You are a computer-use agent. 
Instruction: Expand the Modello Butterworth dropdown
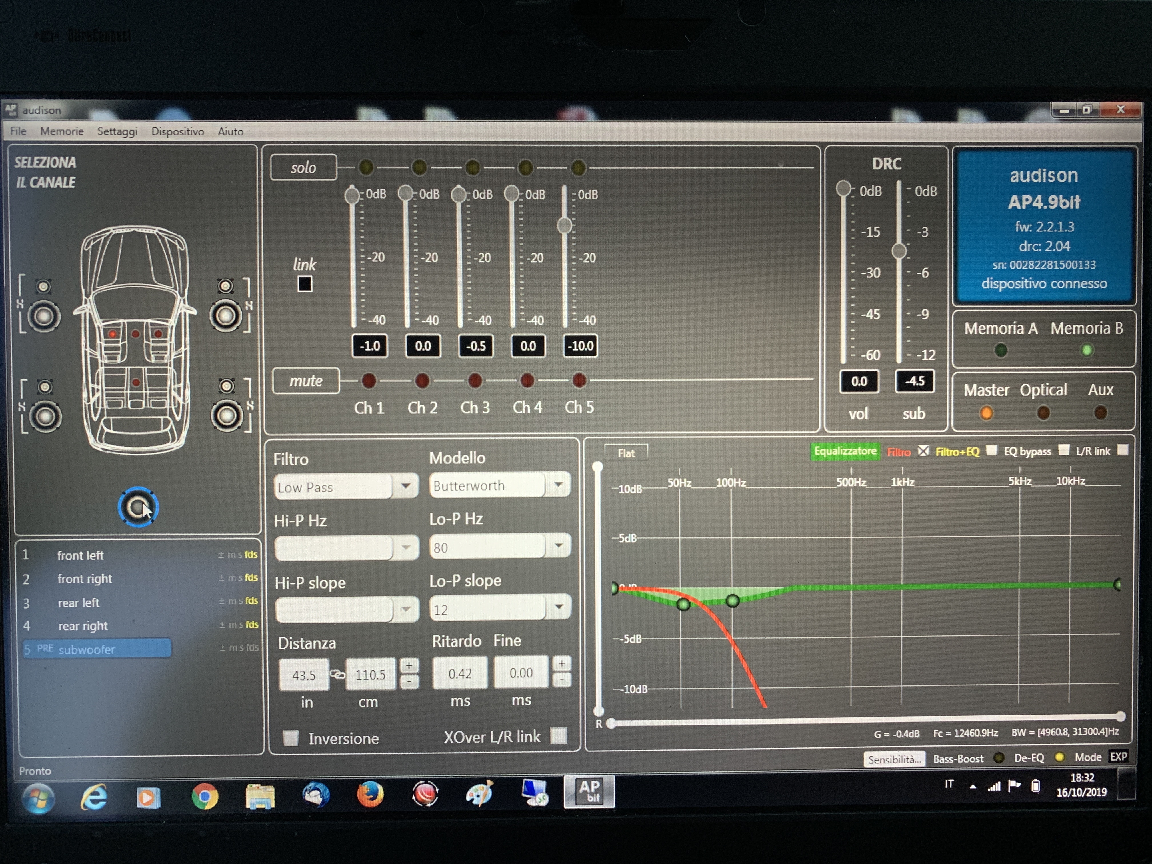(x=499, y=485)
